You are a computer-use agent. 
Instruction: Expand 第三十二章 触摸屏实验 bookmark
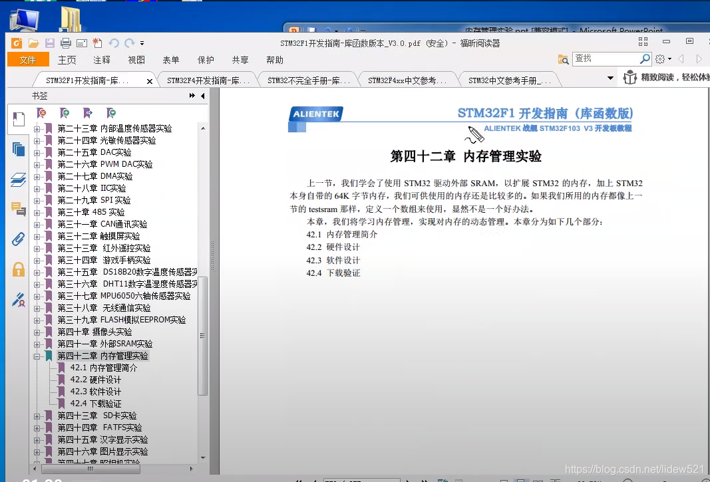[37, 237]
